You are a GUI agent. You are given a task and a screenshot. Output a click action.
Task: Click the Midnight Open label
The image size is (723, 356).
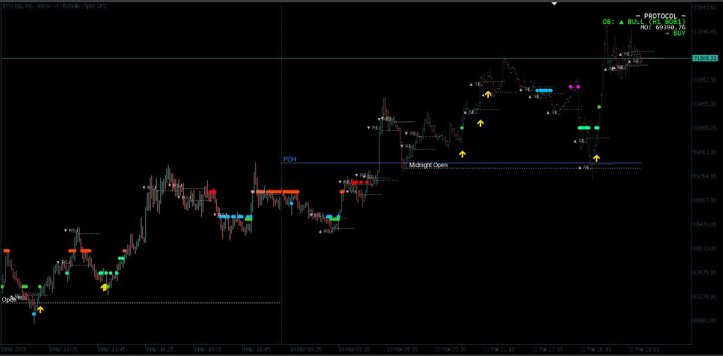(429, 165)
